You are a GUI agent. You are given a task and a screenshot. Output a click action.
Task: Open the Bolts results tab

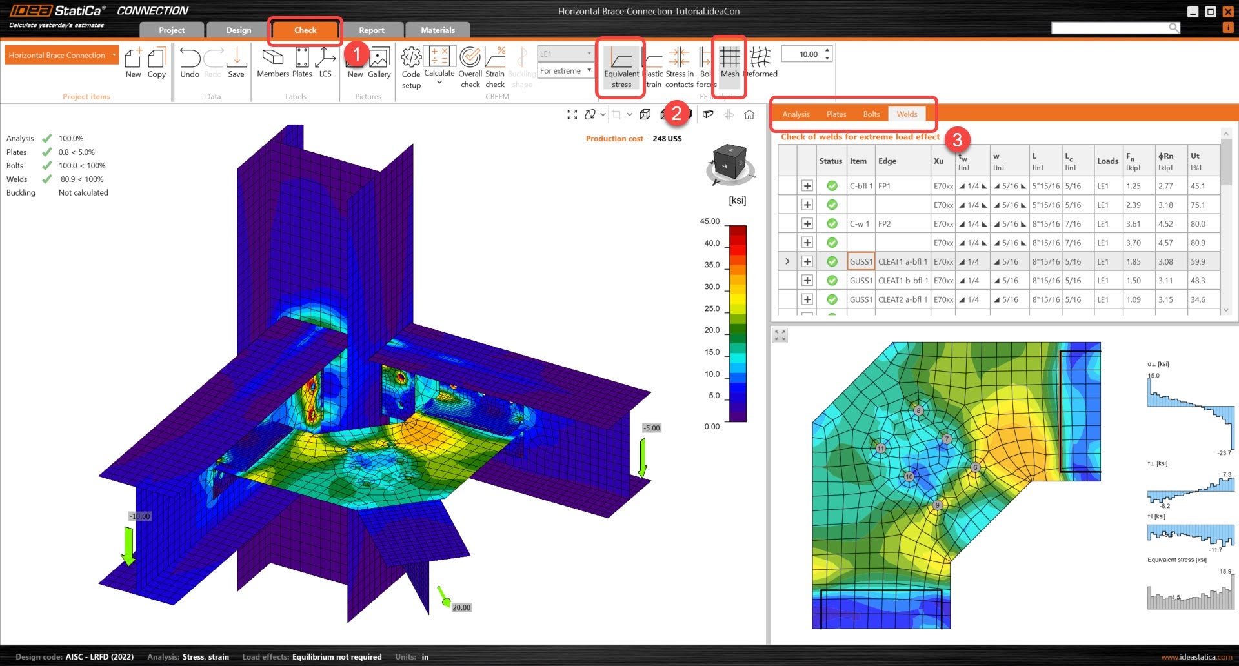[x=871, y=114]
